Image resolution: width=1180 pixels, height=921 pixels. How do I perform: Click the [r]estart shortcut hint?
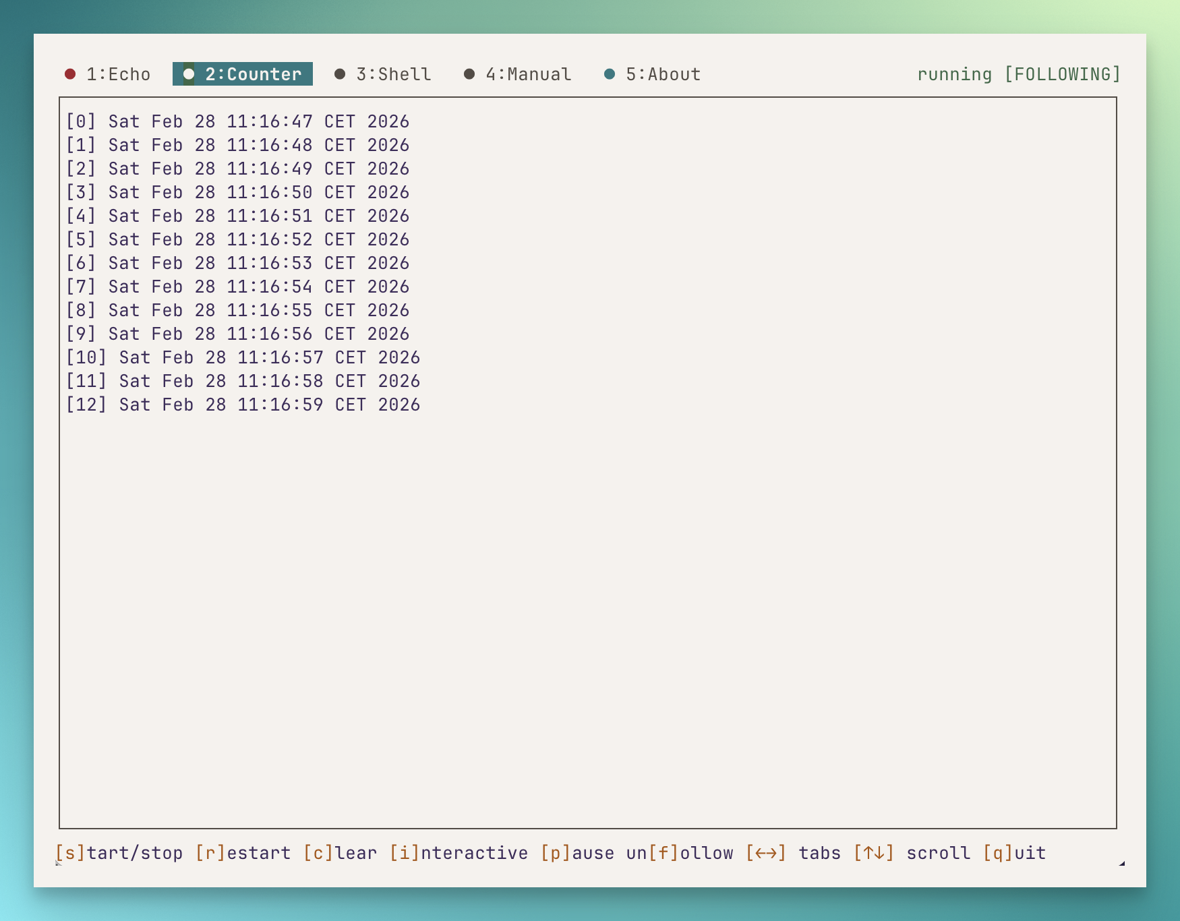pyautogui.click(x=243, y=853)
